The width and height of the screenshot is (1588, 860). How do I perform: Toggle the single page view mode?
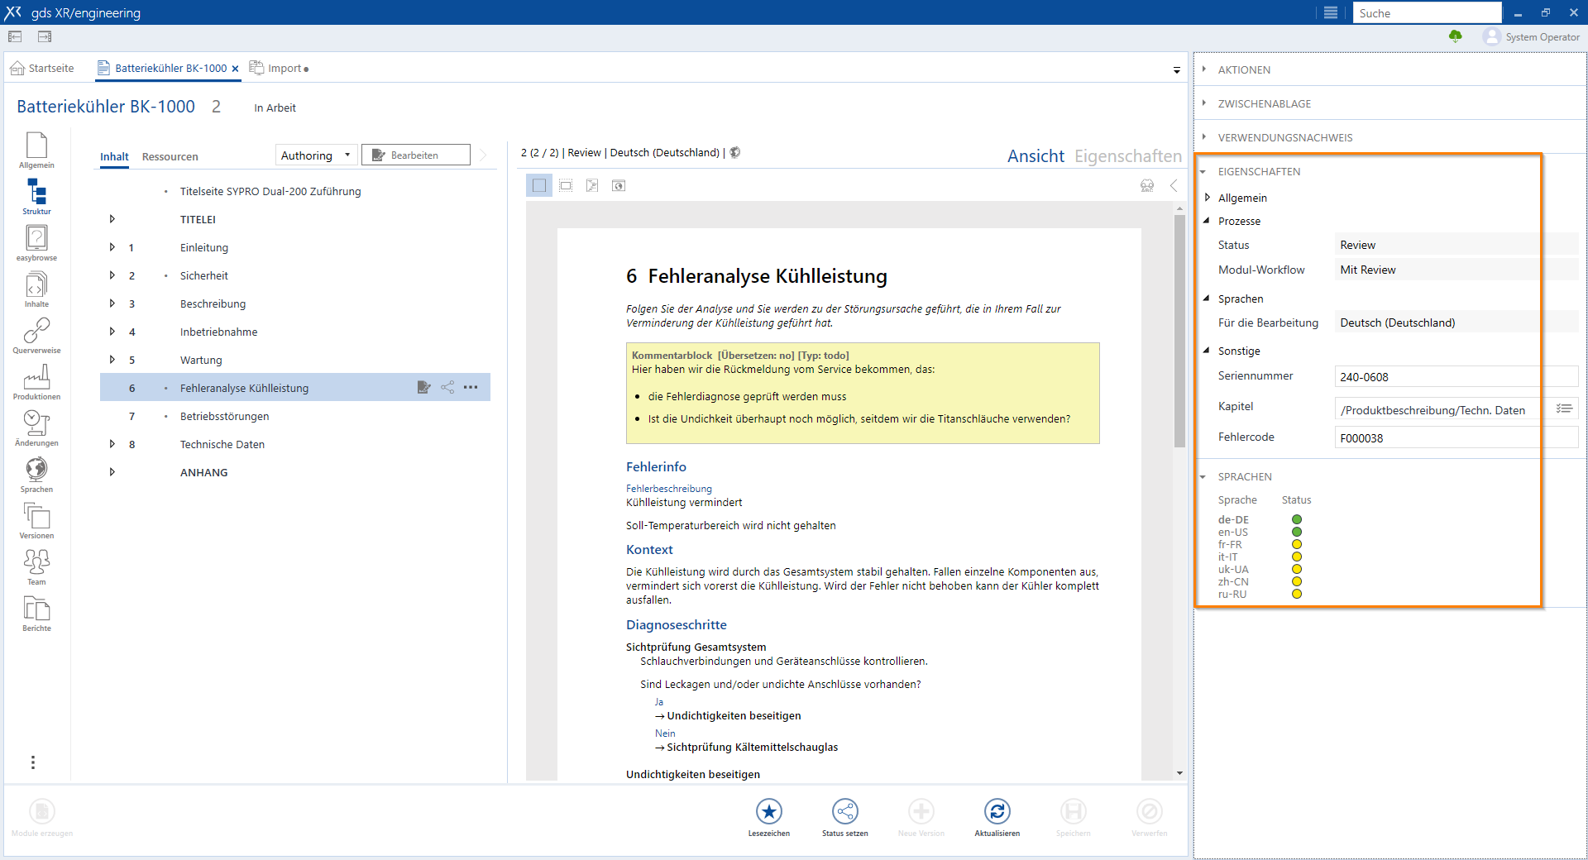coord(539,186)
